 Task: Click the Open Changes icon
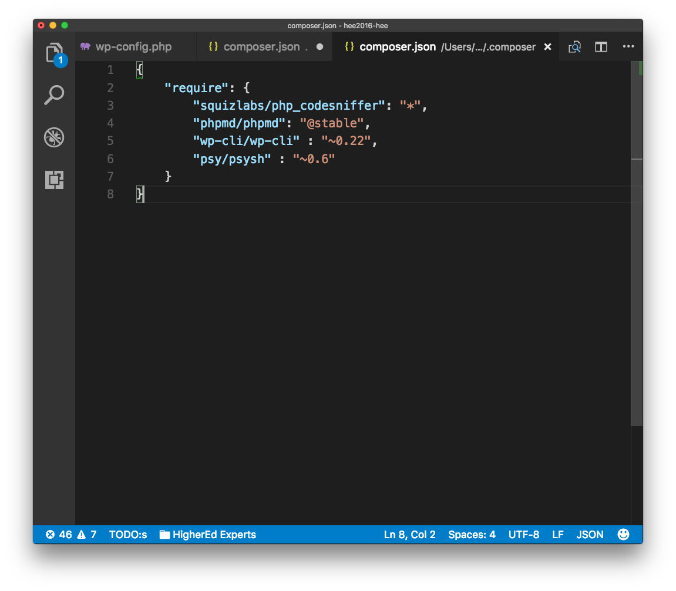pyautogui.click(x=574, y=47)
